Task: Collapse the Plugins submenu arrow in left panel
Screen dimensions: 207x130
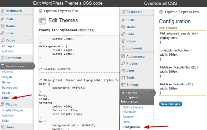Action: pyautogui.click(x=30, y=104)
